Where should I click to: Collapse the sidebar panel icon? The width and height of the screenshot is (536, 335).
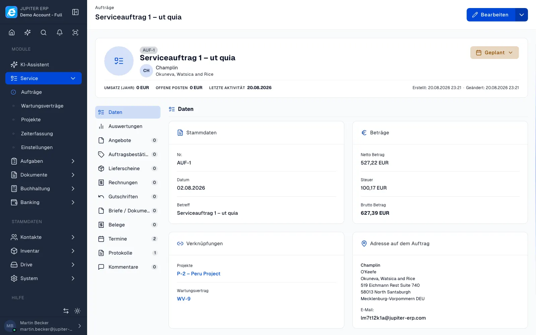pos(75,12)
